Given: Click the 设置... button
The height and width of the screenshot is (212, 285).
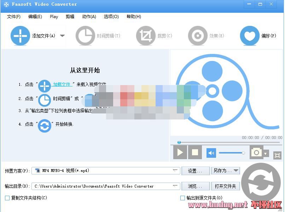Looking at the screenshot, I should pos(196,171).
